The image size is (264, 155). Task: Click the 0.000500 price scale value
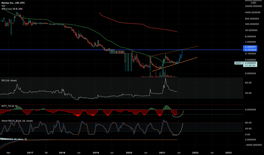(250, 73)
